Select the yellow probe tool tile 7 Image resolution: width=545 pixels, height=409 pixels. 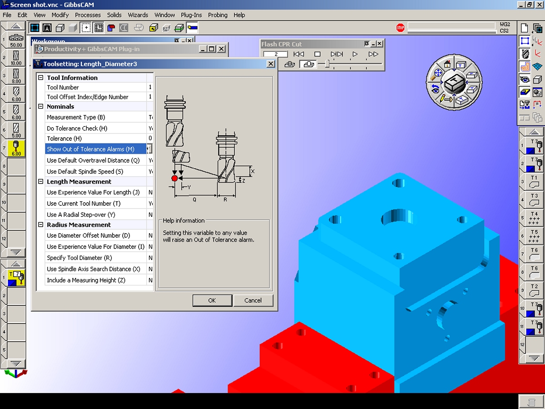point(16,148)
